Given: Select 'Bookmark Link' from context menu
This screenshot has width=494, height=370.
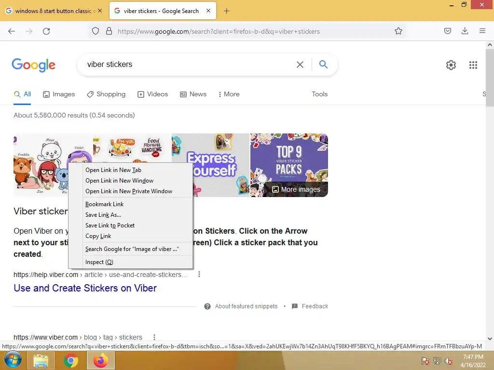Looking at the screenshot, I should (x=131, y=204).
